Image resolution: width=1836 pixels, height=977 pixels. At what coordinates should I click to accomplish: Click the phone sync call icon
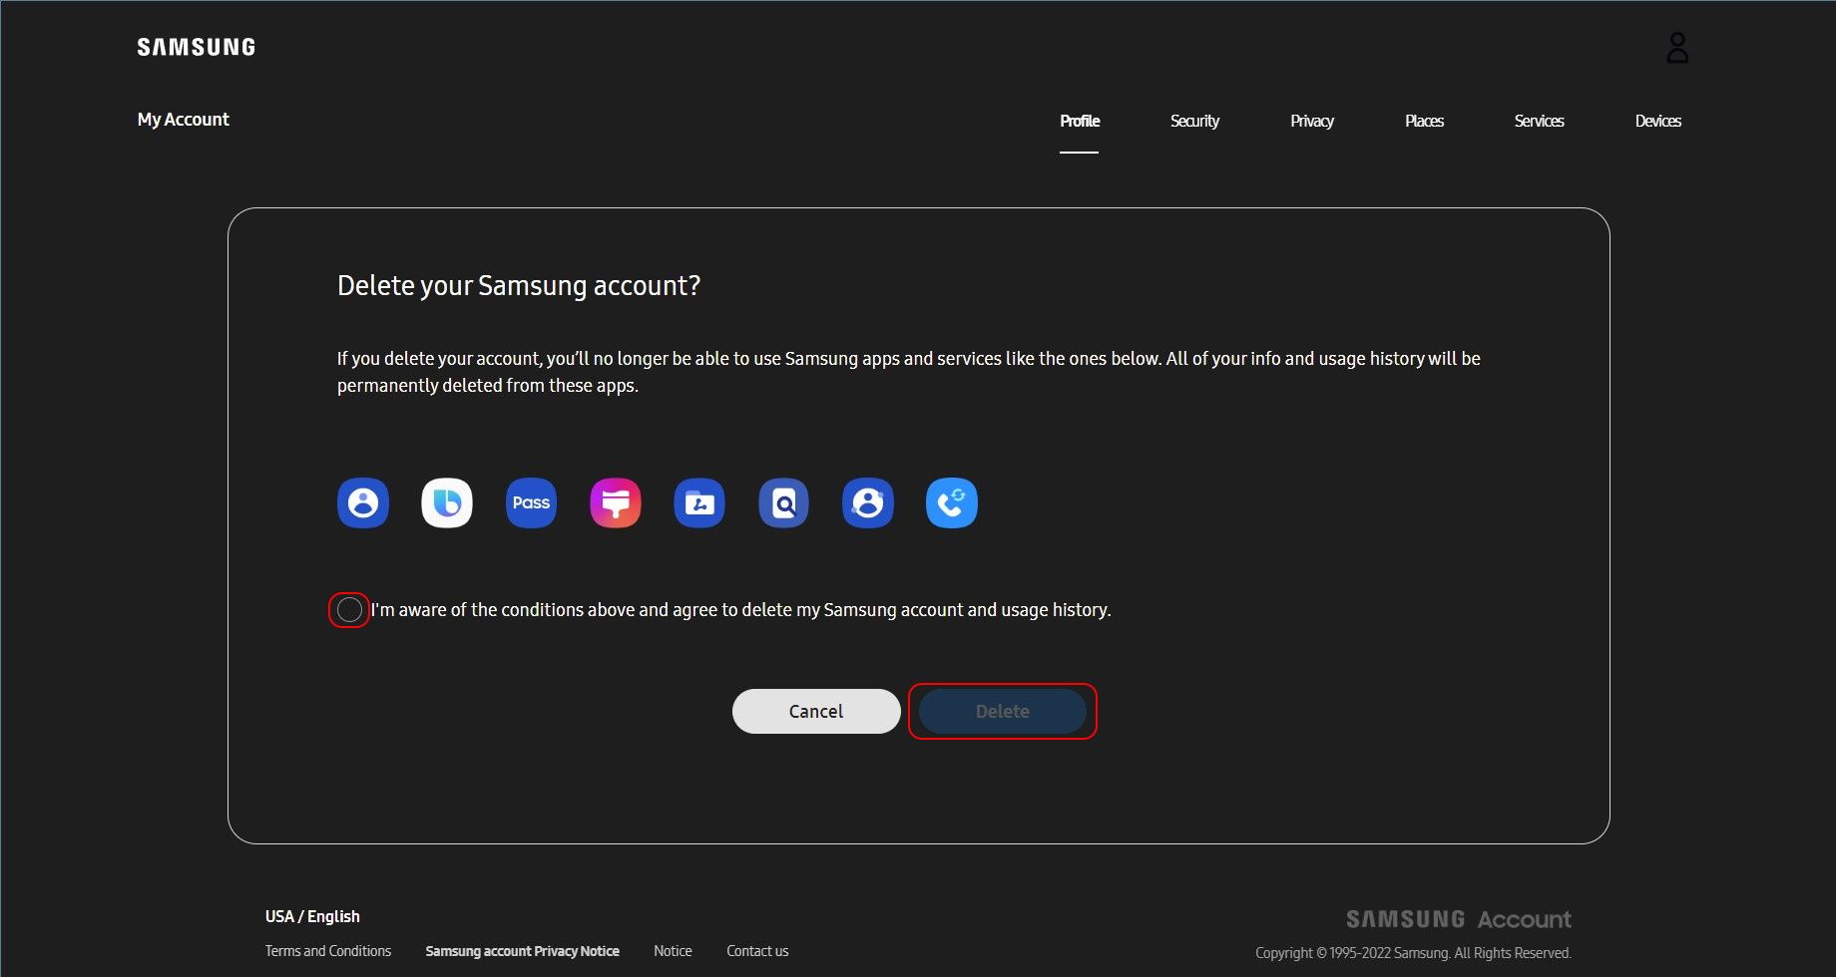pyautogui.click(x=952, y=503)
